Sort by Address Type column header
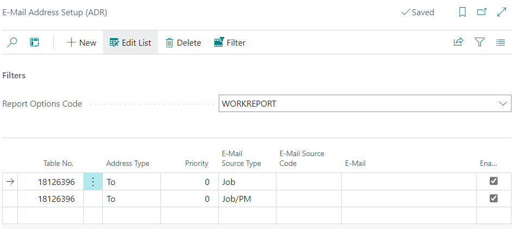The width and height of the screenshot is (518, 229). click(x=128, y=163)
